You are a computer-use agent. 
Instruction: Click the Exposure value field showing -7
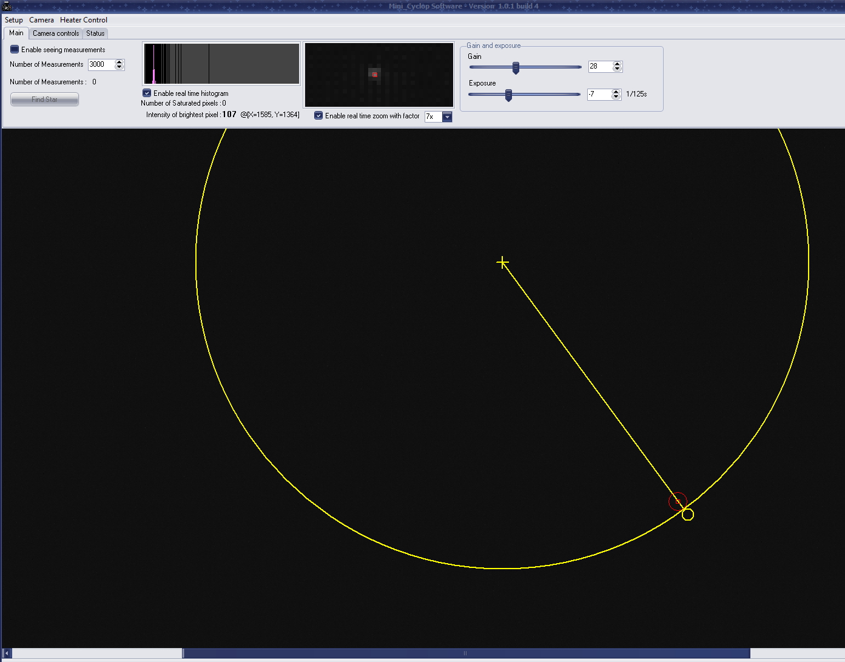coord(599,94)
